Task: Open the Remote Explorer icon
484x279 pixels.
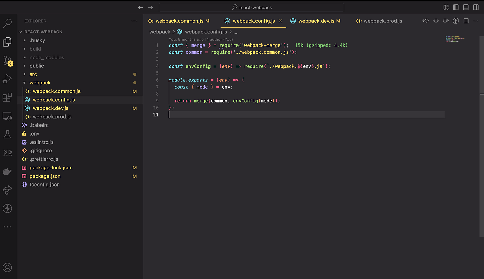Action: pos(7,116)
